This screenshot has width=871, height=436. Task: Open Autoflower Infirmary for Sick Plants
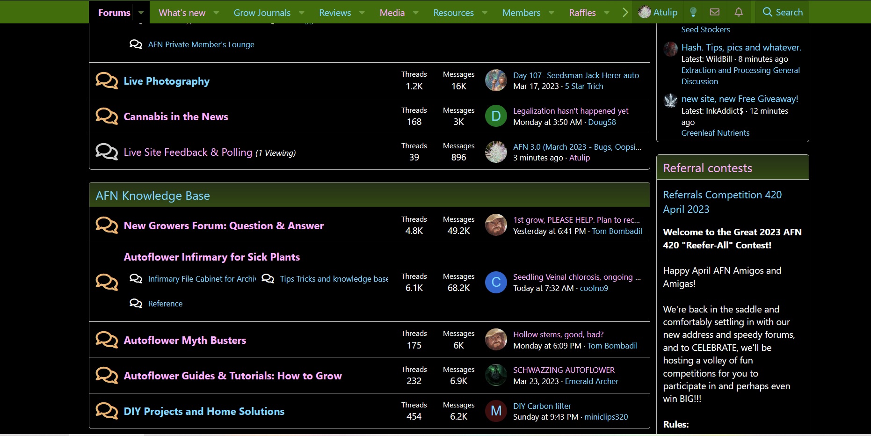(212, 257)
